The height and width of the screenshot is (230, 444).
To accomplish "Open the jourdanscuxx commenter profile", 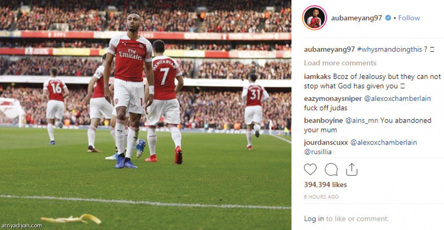I will [x=326, y=143].
